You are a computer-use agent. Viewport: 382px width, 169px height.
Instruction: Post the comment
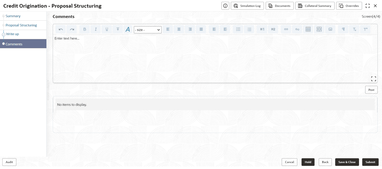(371, 90)
